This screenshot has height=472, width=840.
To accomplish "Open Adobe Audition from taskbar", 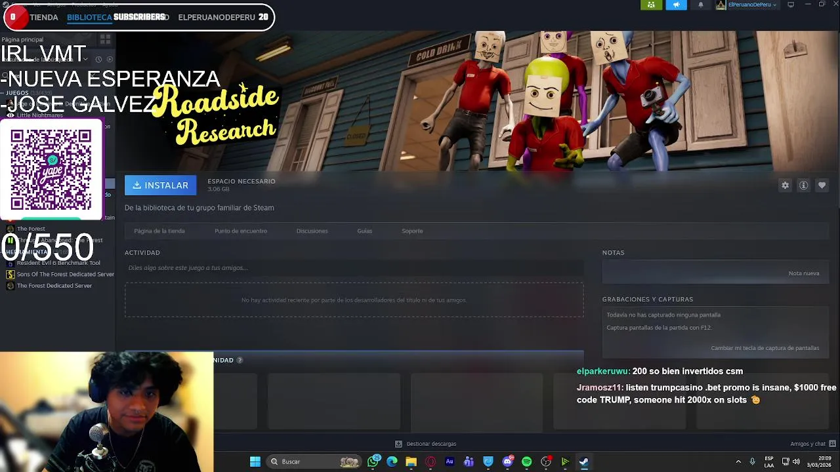I will [450, 462].
